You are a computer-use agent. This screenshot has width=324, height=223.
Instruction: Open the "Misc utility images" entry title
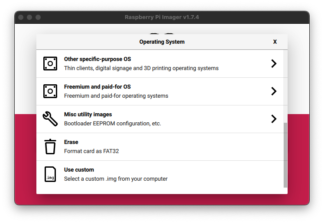tap(88, 115)
